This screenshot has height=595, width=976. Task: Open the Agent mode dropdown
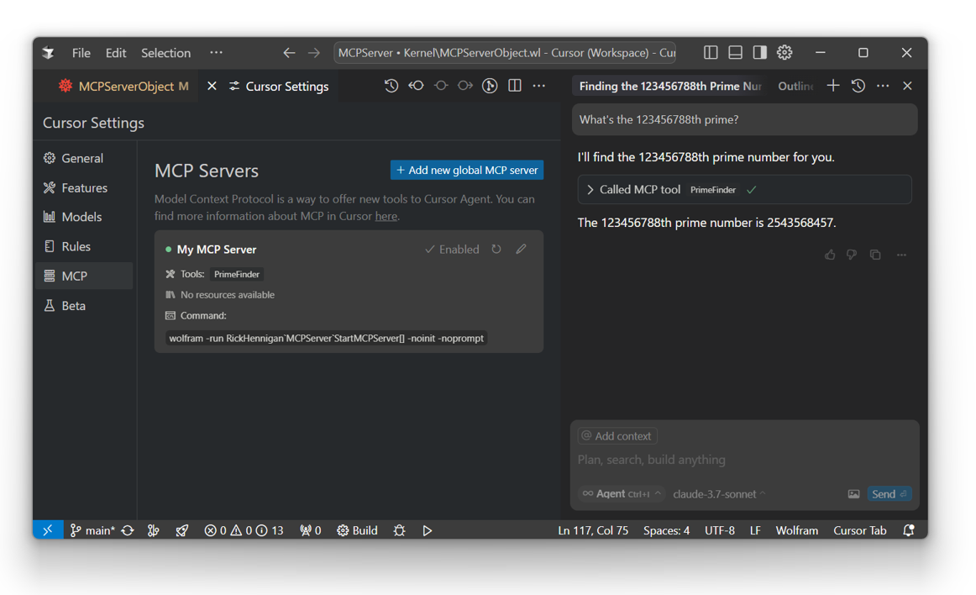point(621,494)
